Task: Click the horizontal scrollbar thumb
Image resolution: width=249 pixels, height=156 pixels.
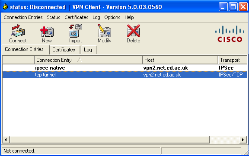Action: [109, 140]
